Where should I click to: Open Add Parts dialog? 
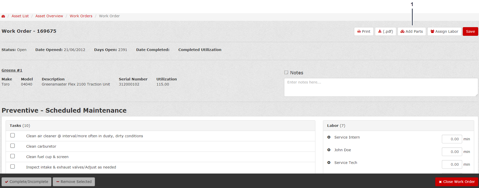(412, 31)
